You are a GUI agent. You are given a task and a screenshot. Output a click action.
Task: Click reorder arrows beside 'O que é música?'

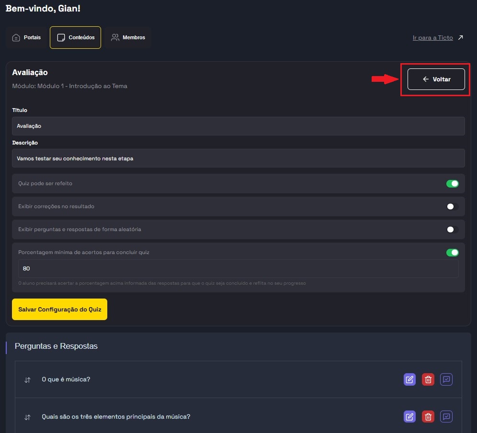click(27, 380)
